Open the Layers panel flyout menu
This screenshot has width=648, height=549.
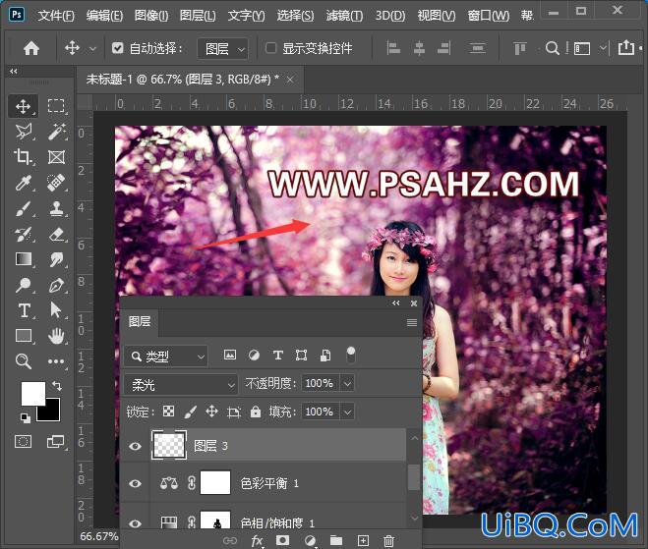(x=412, y=322)
